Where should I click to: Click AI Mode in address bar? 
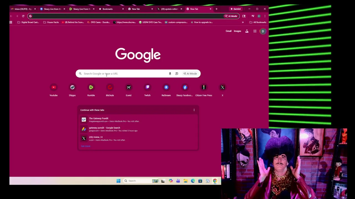(231, 16)
